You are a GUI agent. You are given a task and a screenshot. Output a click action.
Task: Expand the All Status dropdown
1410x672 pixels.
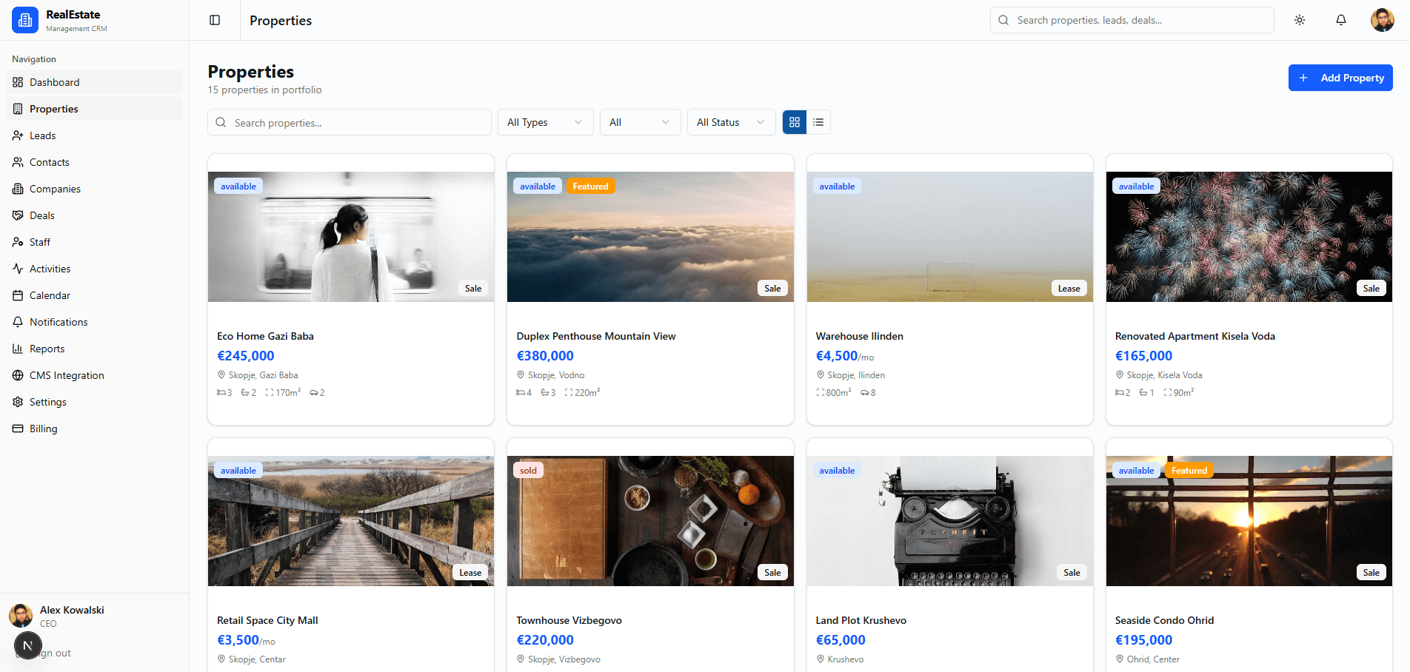(x=731, y=122)
